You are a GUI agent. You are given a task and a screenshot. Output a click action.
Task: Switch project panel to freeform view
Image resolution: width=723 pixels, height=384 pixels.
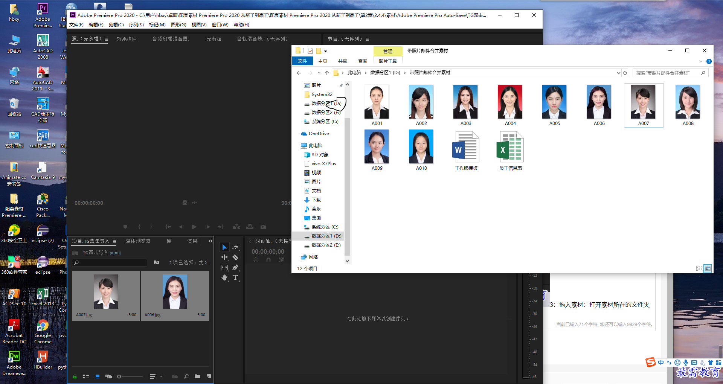pyautogui.click(x=109, y=376)
